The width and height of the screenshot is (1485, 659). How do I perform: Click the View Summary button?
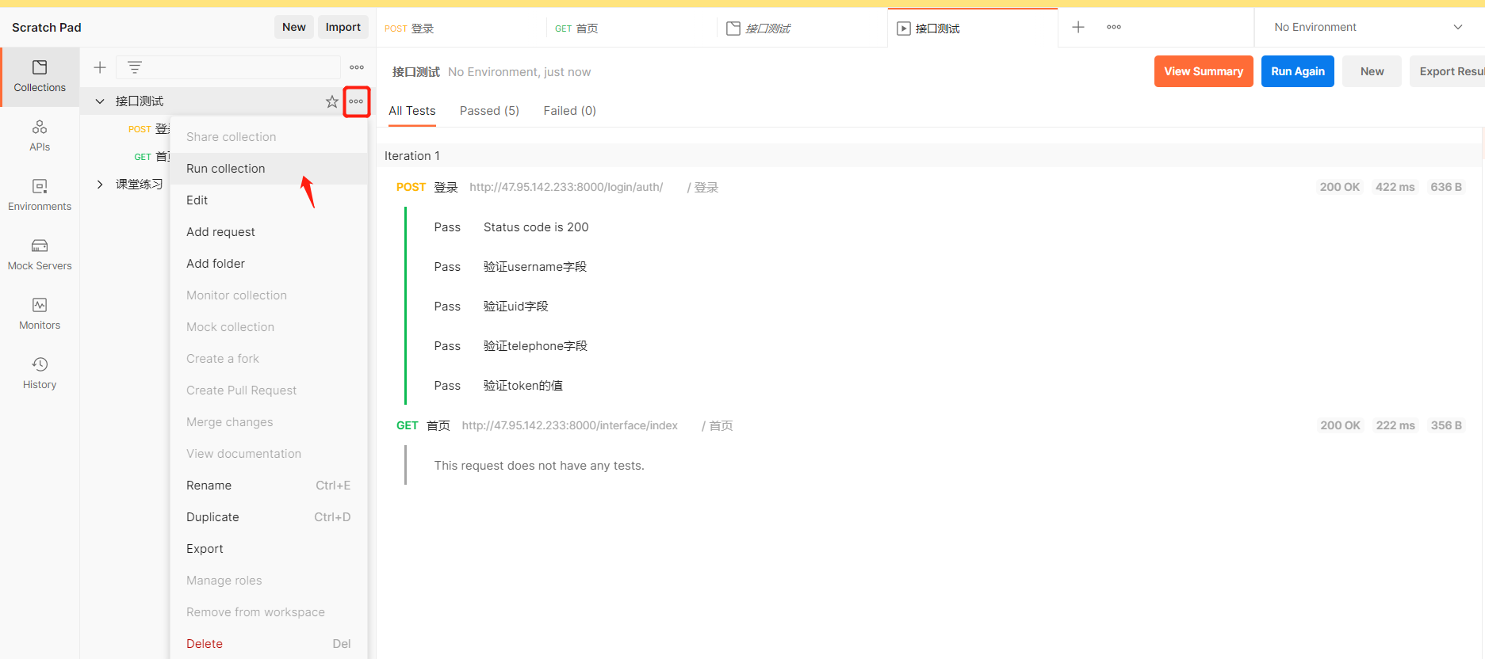coord(1204,71)
